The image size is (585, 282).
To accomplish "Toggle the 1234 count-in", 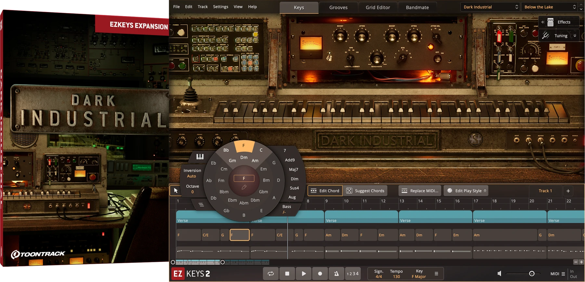I will click(353, 274).
